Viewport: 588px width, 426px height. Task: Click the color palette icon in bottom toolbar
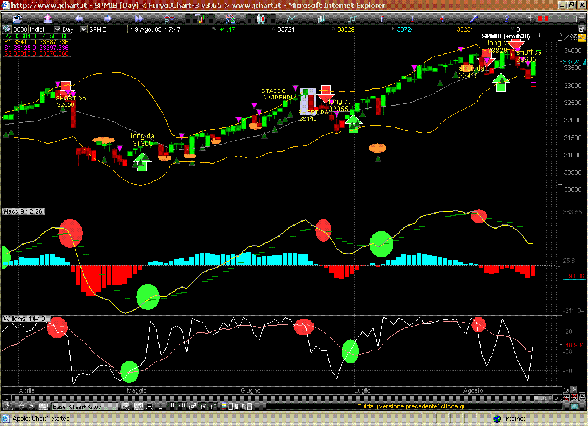(224, 406)
